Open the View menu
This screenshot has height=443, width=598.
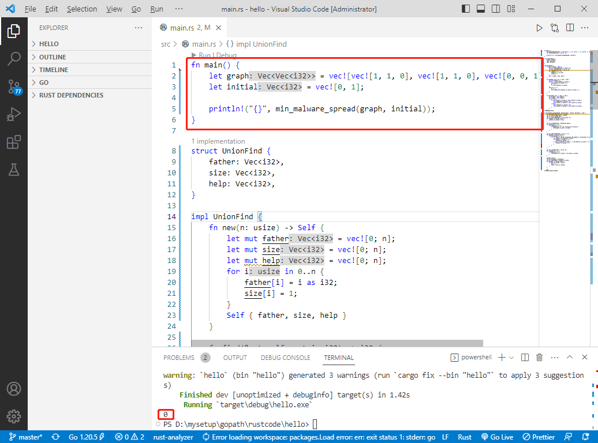coord(114,9)
